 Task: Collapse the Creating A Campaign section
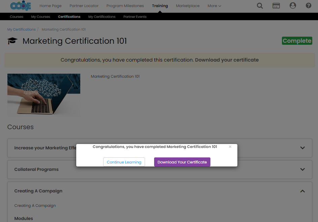[302, 191]
